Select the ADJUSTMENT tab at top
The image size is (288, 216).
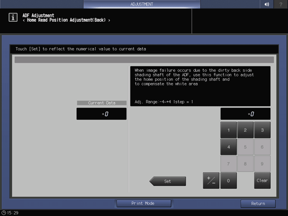tap(141, 4)
